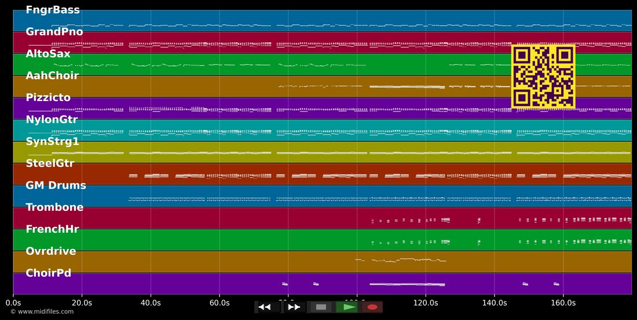637x320 pixels.
Task: Select the GM Drums track label
Action: [56, 185]
